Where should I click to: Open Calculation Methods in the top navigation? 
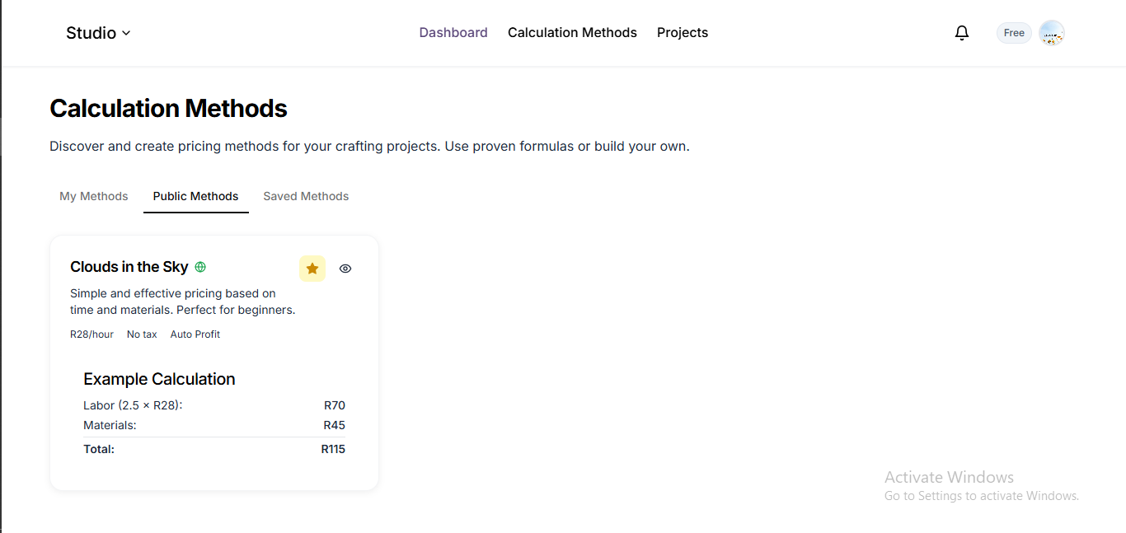tap(572, 33)
